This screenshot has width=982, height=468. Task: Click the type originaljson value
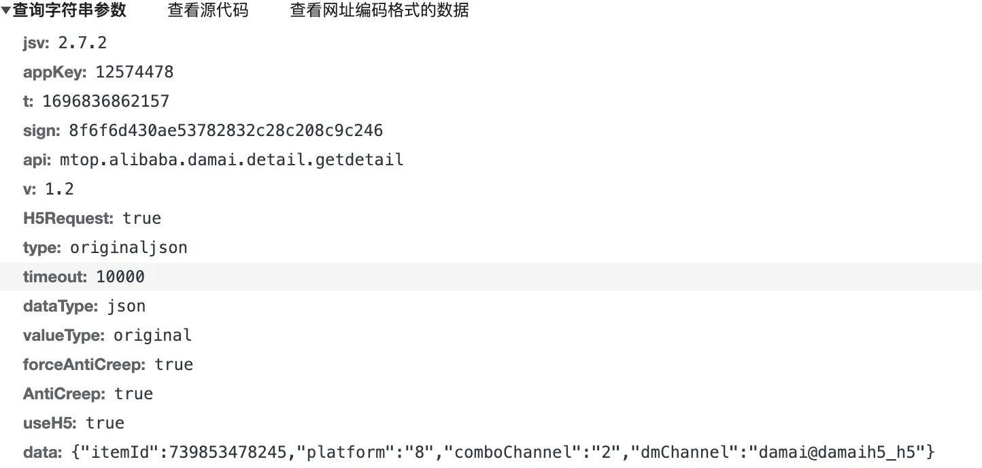[x=129, y=248]
